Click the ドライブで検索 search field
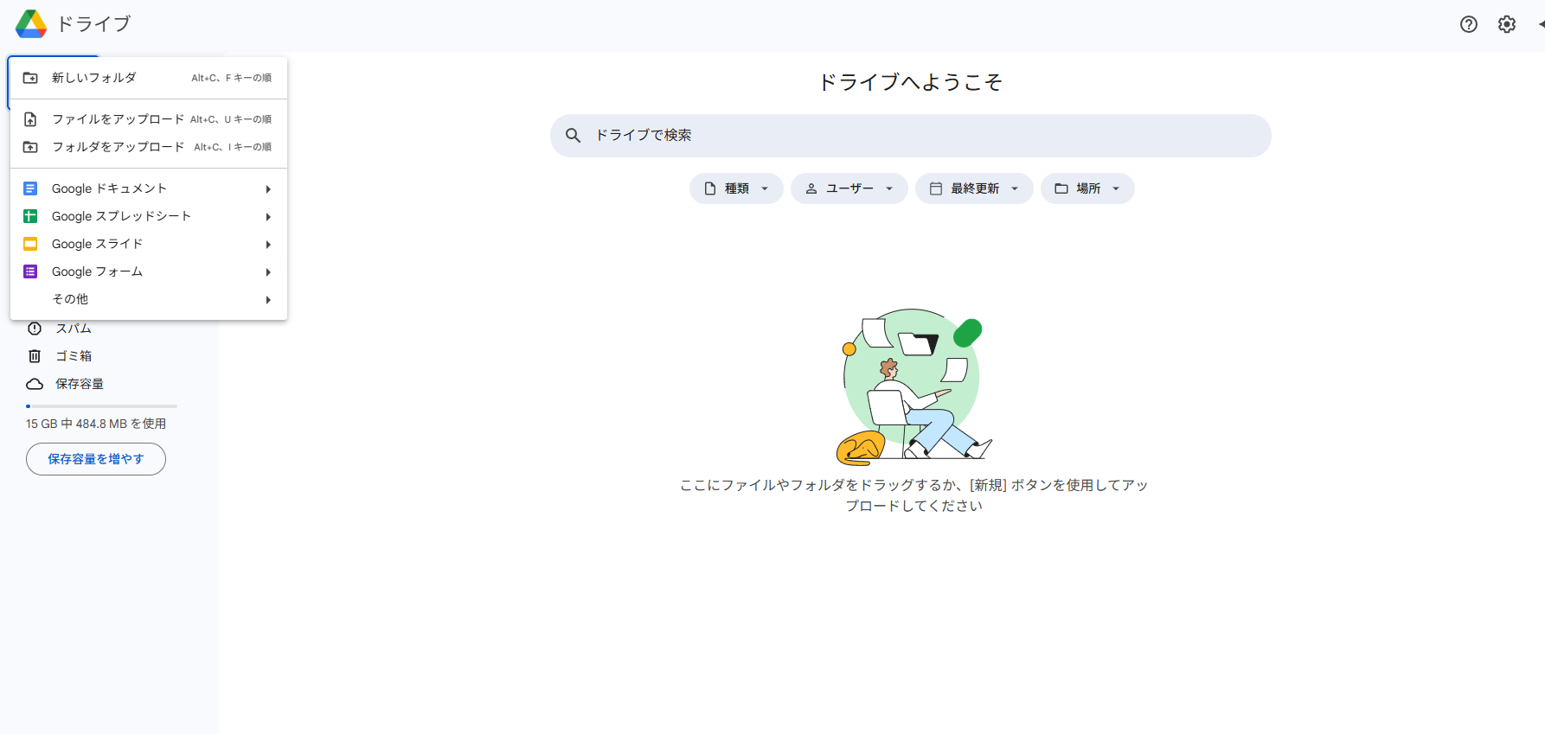The image size is (1545, 734). click(911, 136)
